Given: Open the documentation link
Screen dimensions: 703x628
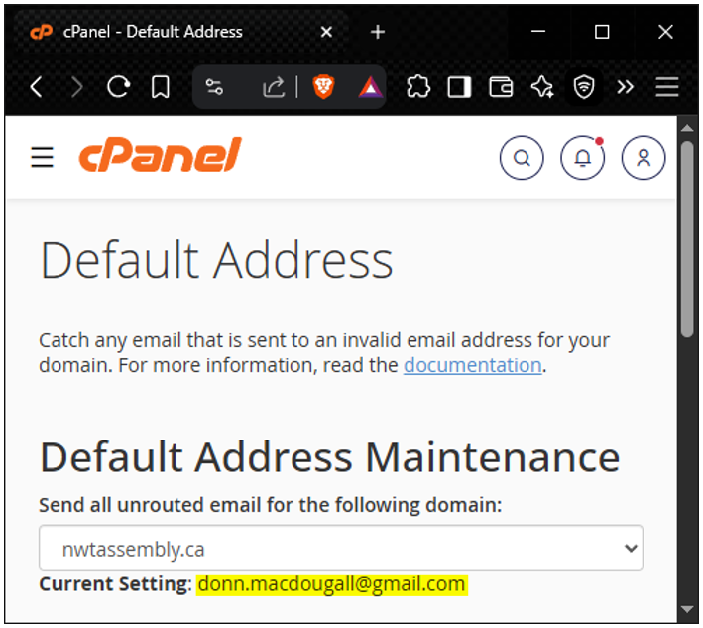Looking at the screenshot, I should pos(473,365).
